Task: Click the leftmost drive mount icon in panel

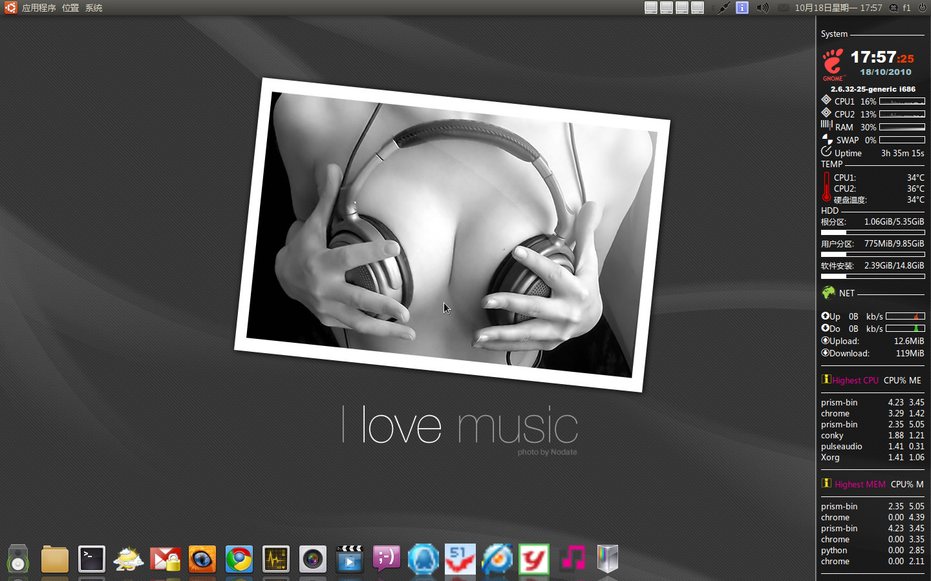Action: 651,8
